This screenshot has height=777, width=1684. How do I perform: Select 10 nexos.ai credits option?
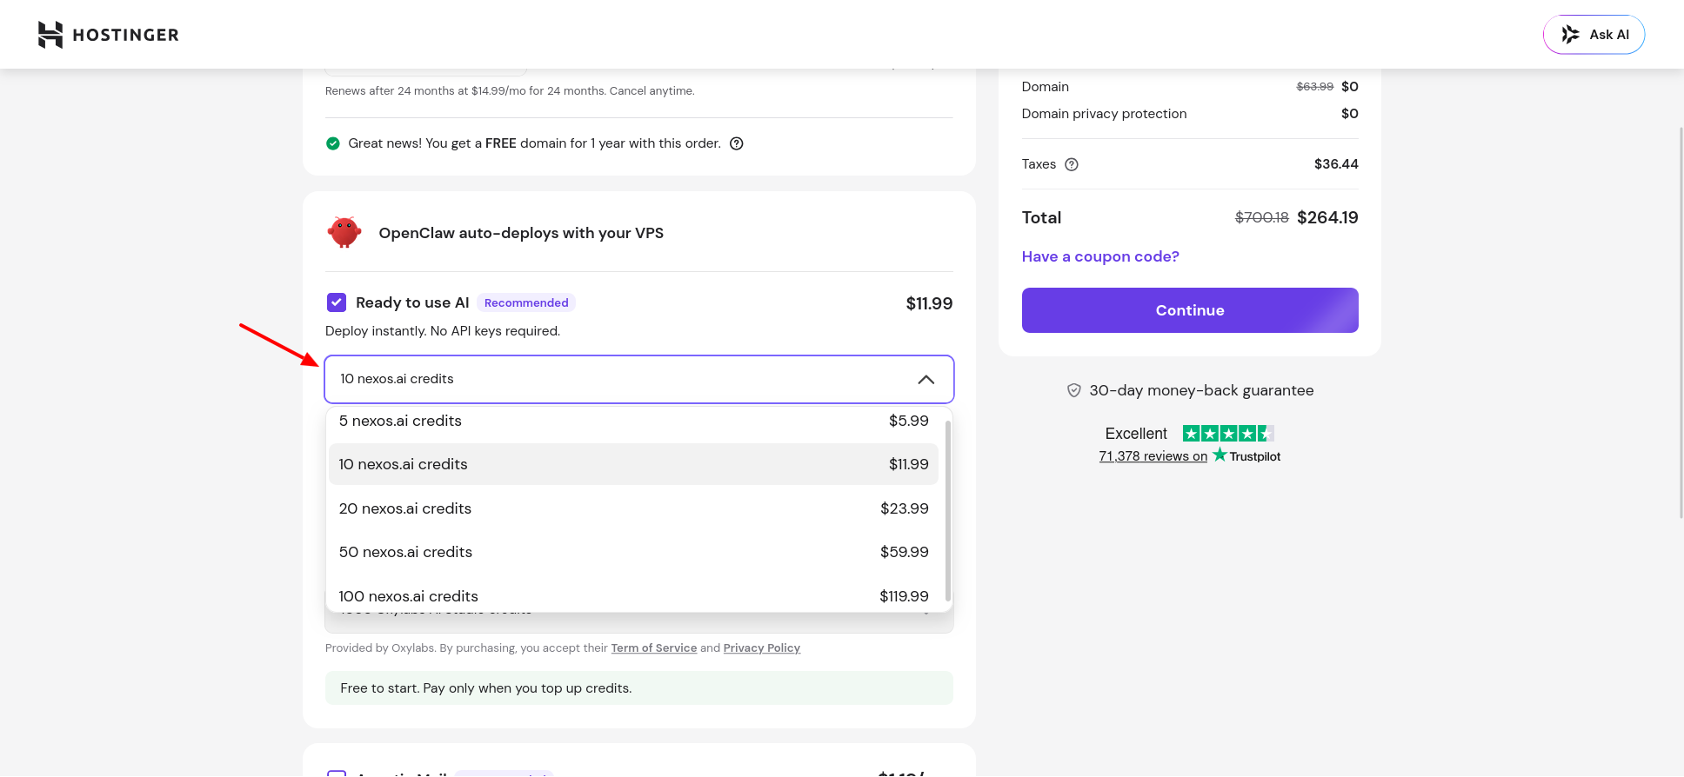click(633, 464)
